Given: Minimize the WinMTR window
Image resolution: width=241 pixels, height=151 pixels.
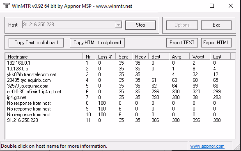Looking at the screenshot, I should click(x=193, y=6).
